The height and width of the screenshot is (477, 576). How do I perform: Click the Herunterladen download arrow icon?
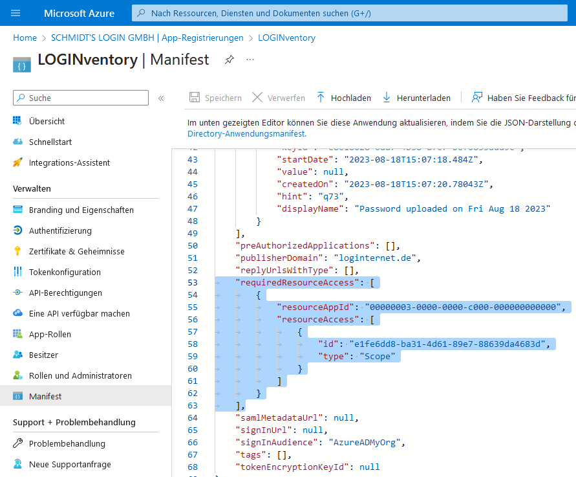click(x=387, y=98)
